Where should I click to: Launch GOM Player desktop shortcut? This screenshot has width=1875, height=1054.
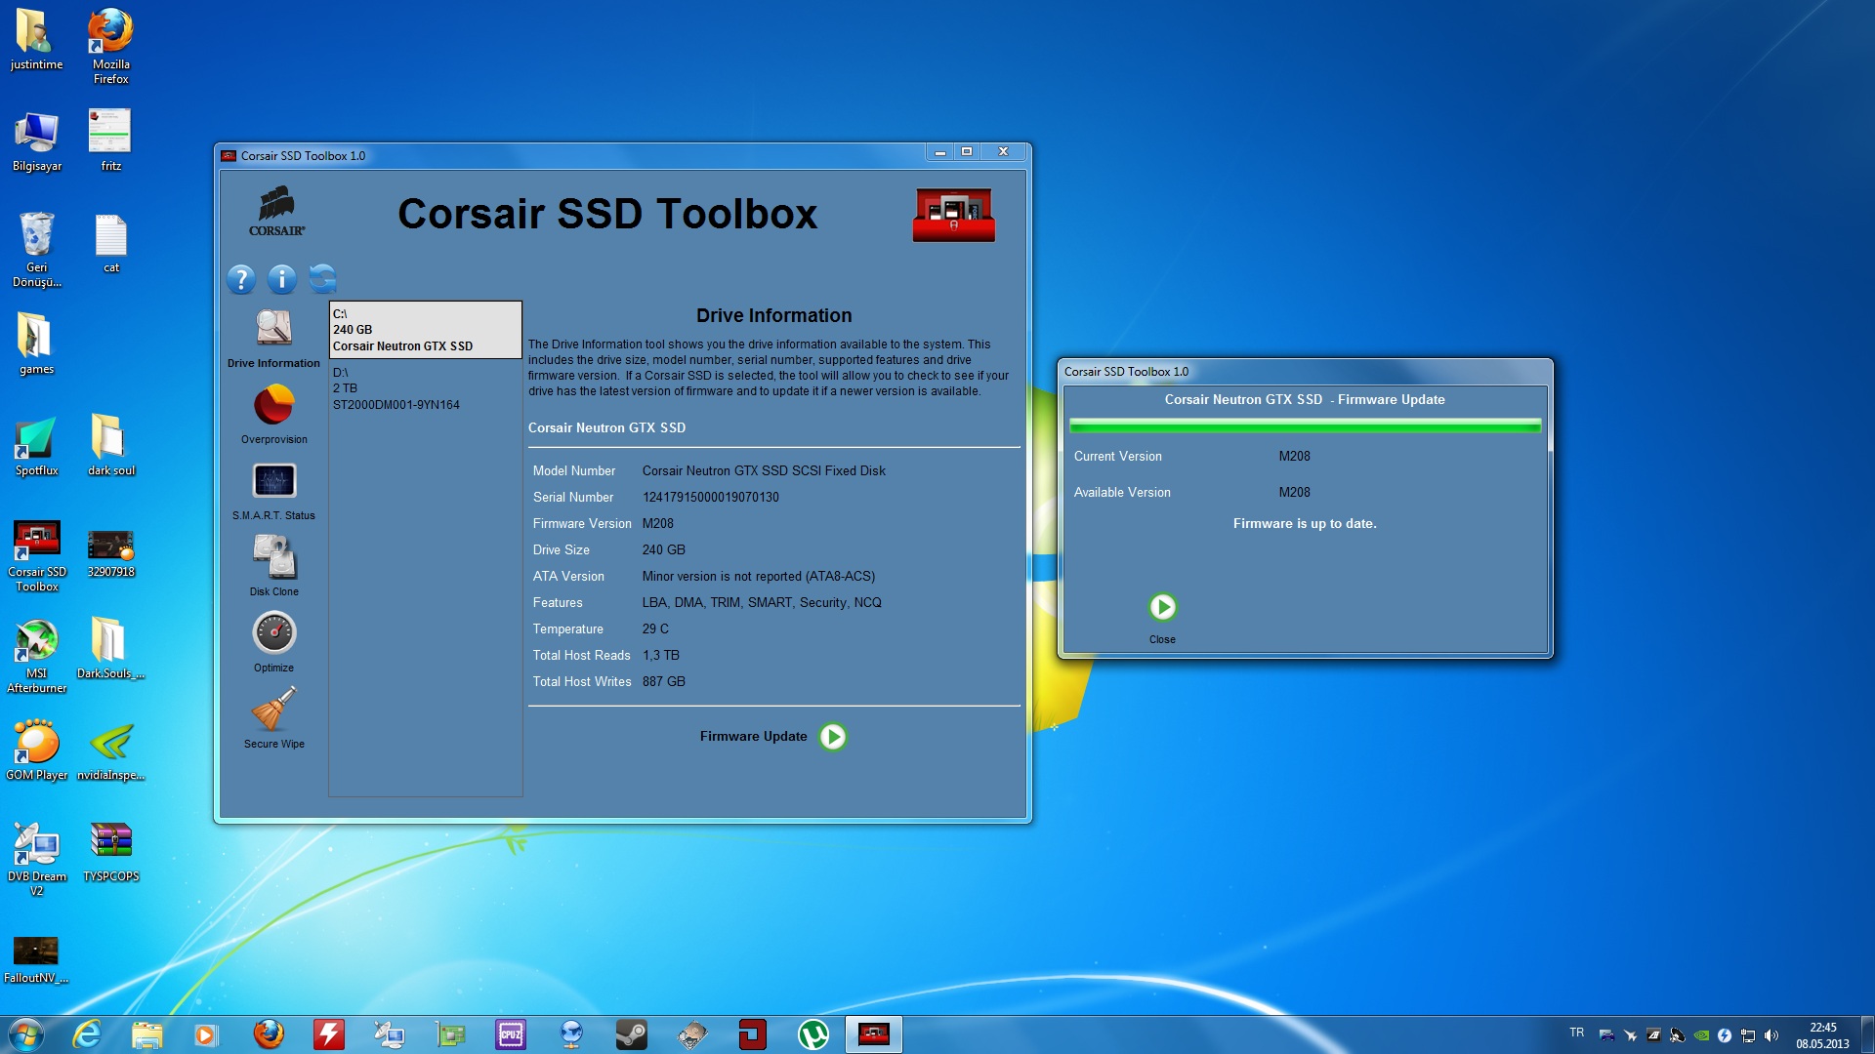36,750
